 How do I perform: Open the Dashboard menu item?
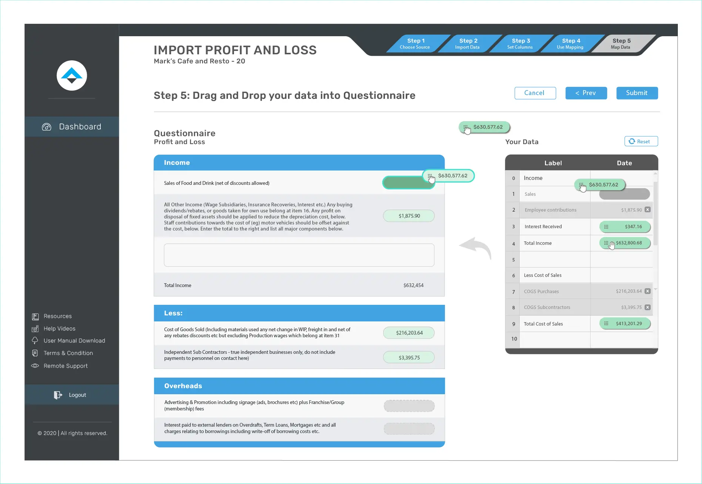tap(72, 127)
